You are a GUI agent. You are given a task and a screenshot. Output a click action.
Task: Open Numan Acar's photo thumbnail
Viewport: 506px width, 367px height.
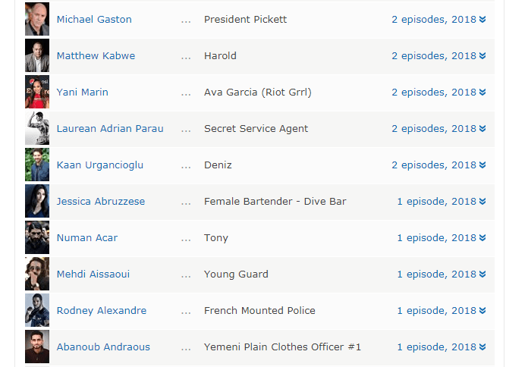(x=37, y=237)
